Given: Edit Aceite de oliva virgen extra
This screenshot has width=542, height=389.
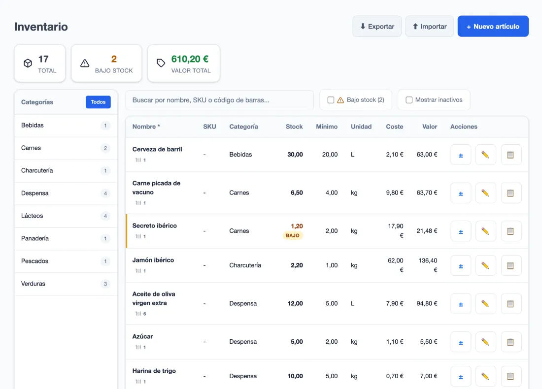Looking at the screenshot, I should [x=485, y=304].
